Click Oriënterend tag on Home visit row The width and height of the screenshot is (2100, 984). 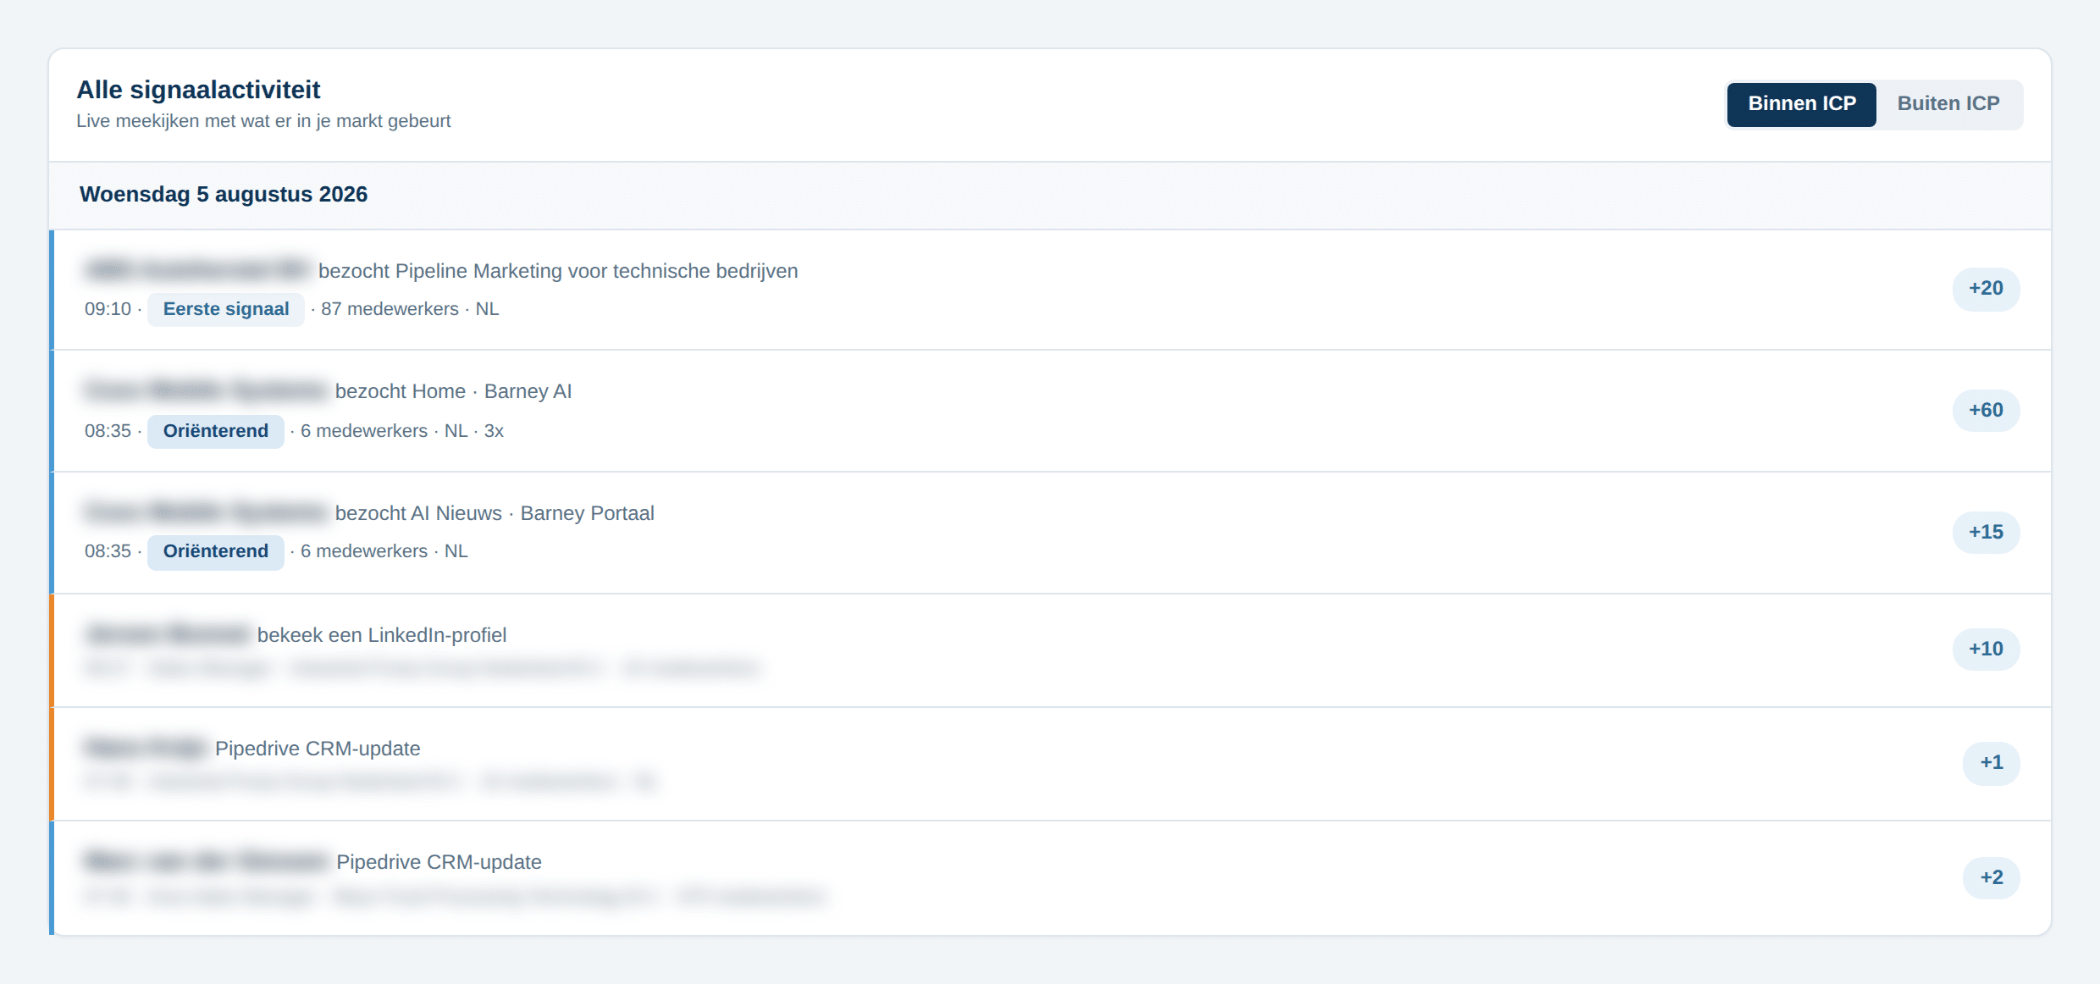click(216, 432)
